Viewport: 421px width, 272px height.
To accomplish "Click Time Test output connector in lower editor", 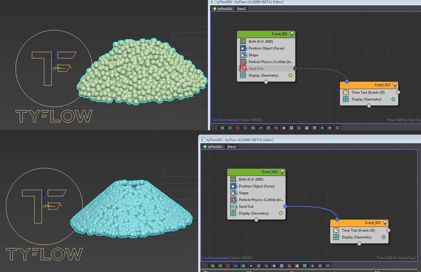I will pos(389,230).
